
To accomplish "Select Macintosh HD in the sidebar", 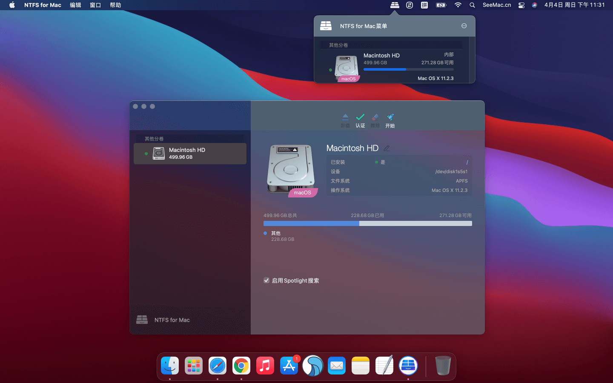I will point(190,154).
